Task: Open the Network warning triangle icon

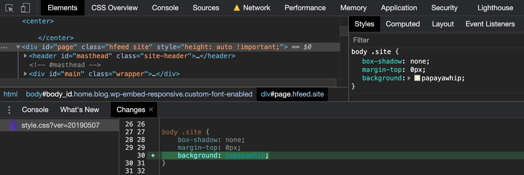Action: [x=237, y=8]
